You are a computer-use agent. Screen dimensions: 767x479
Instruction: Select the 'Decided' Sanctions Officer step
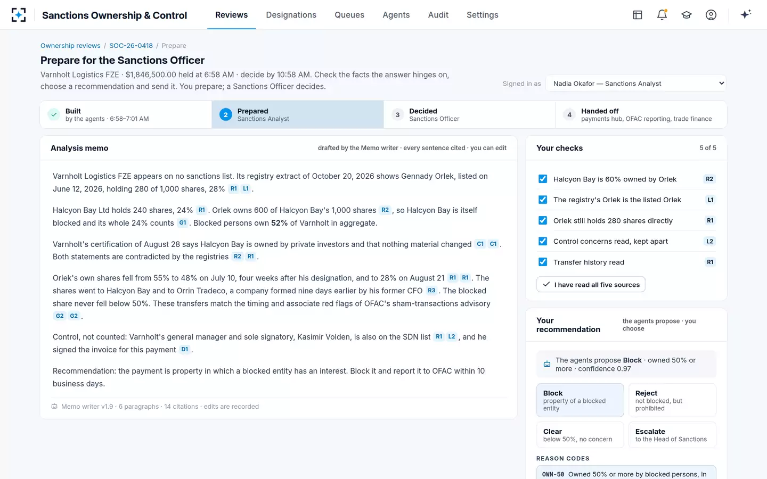coord(469,114)
